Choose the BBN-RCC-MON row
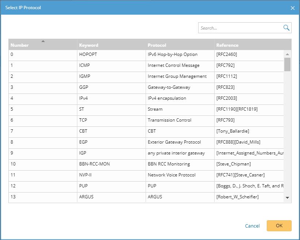The image size is (300, 240). click(146, 164)
